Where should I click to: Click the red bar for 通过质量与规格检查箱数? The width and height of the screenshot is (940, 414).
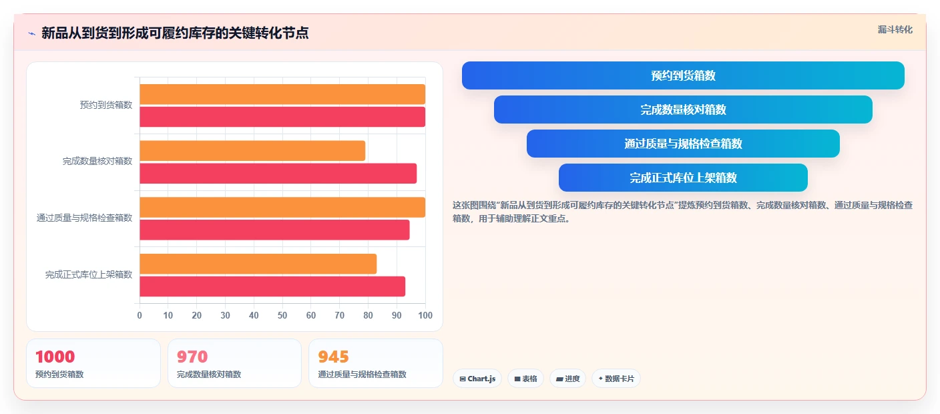point(274,230)
